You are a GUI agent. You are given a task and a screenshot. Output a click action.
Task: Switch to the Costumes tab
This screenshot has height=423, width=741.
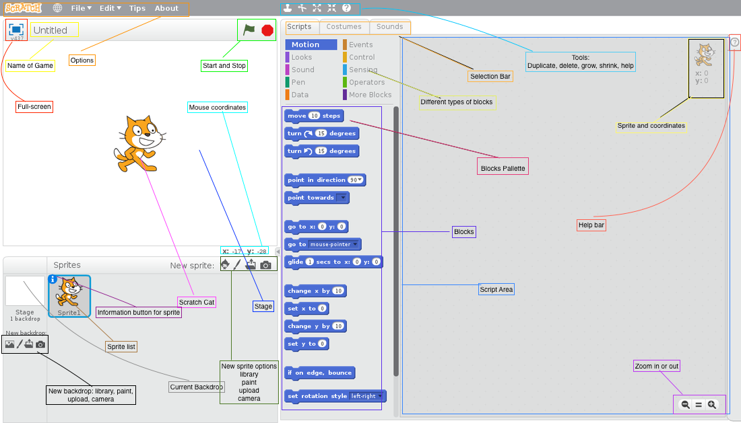pyautogui.click(x=344, y=27)
